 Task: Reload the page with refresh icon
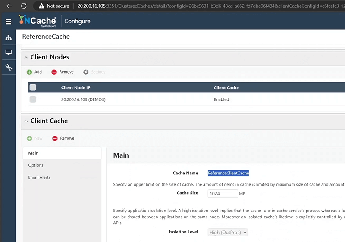coord(24,6)
